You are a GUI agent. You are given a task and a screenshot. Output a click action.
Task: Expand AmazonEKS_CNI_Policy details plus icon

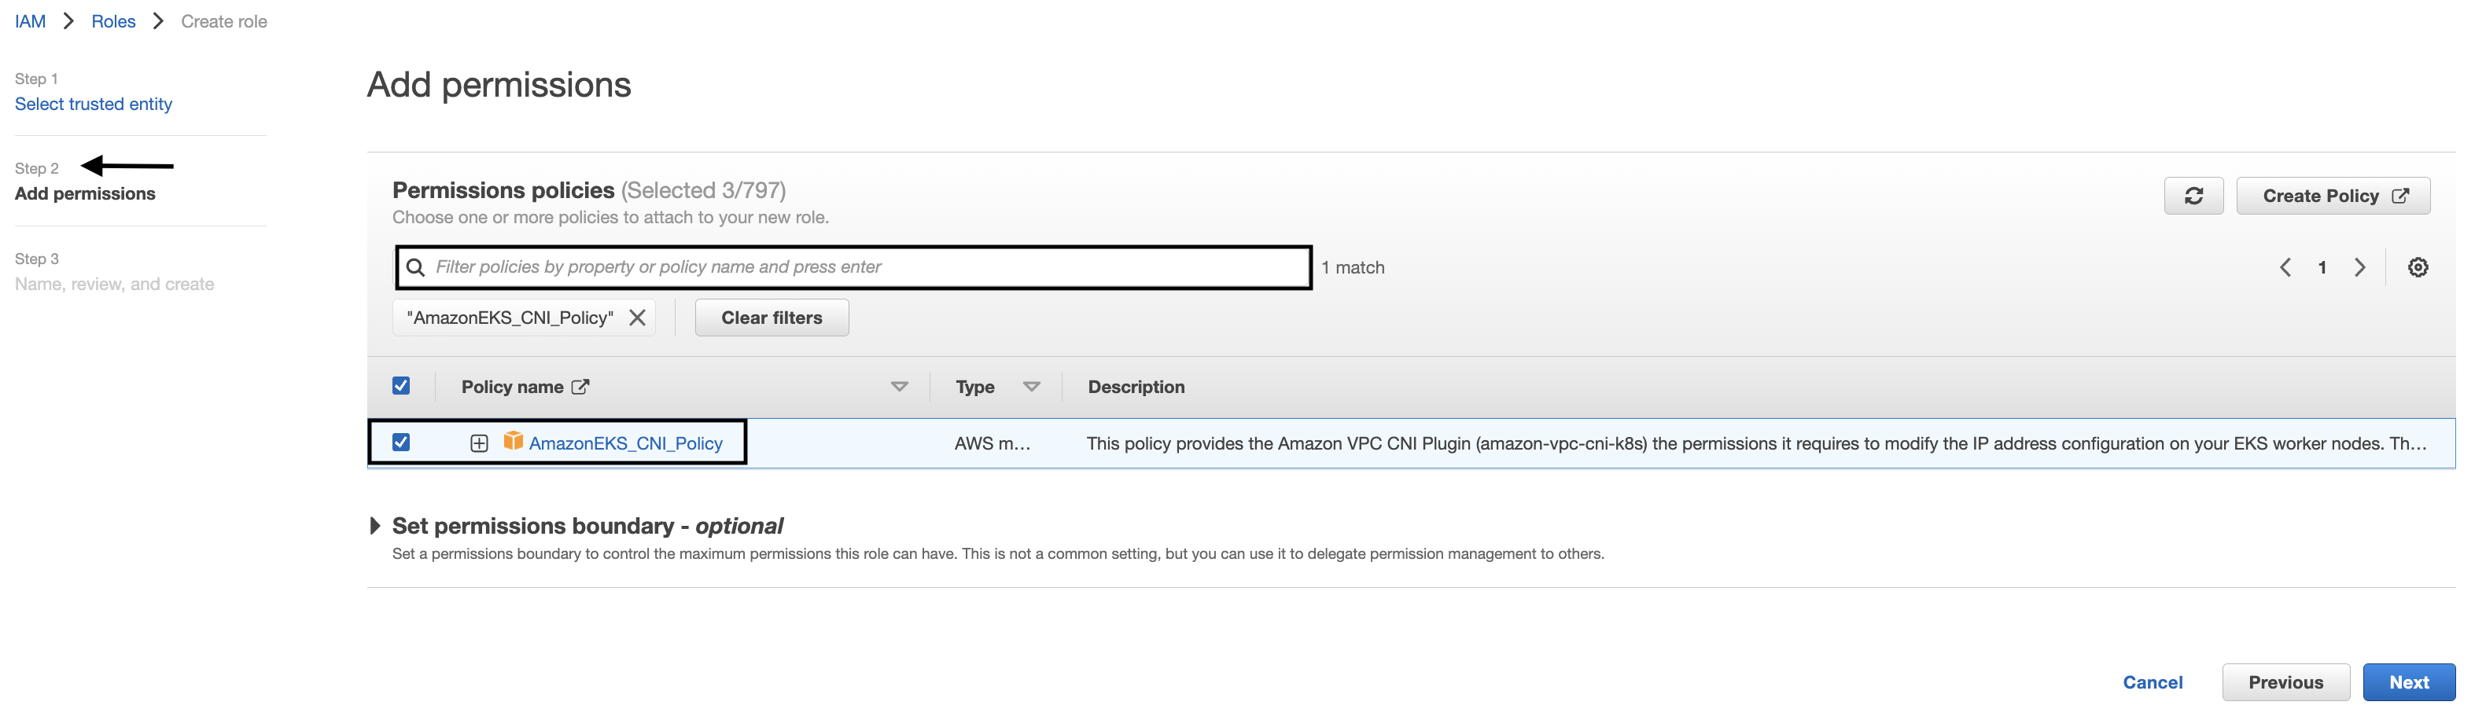[x=479, y=443]
